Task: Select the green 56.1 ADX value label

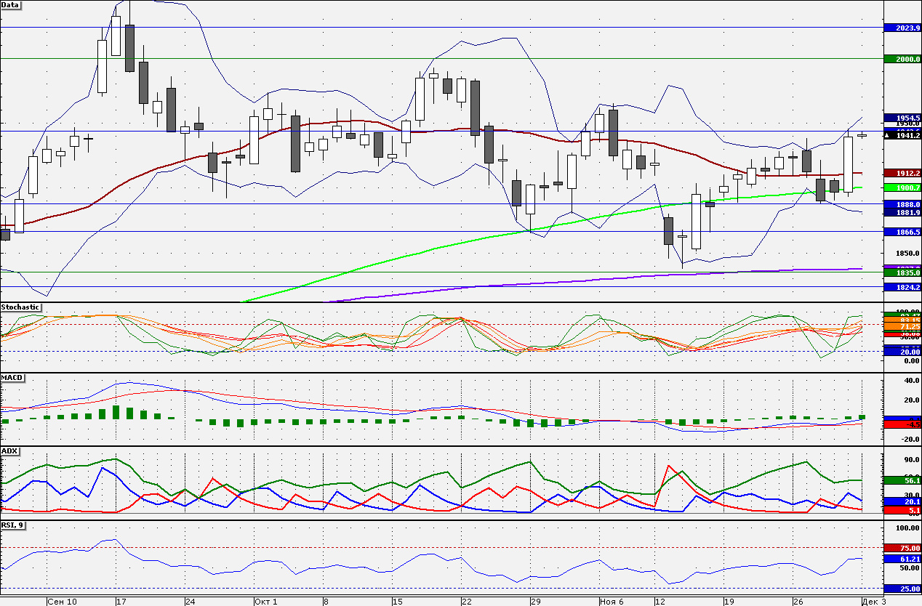Action: (x=903, y=480)
